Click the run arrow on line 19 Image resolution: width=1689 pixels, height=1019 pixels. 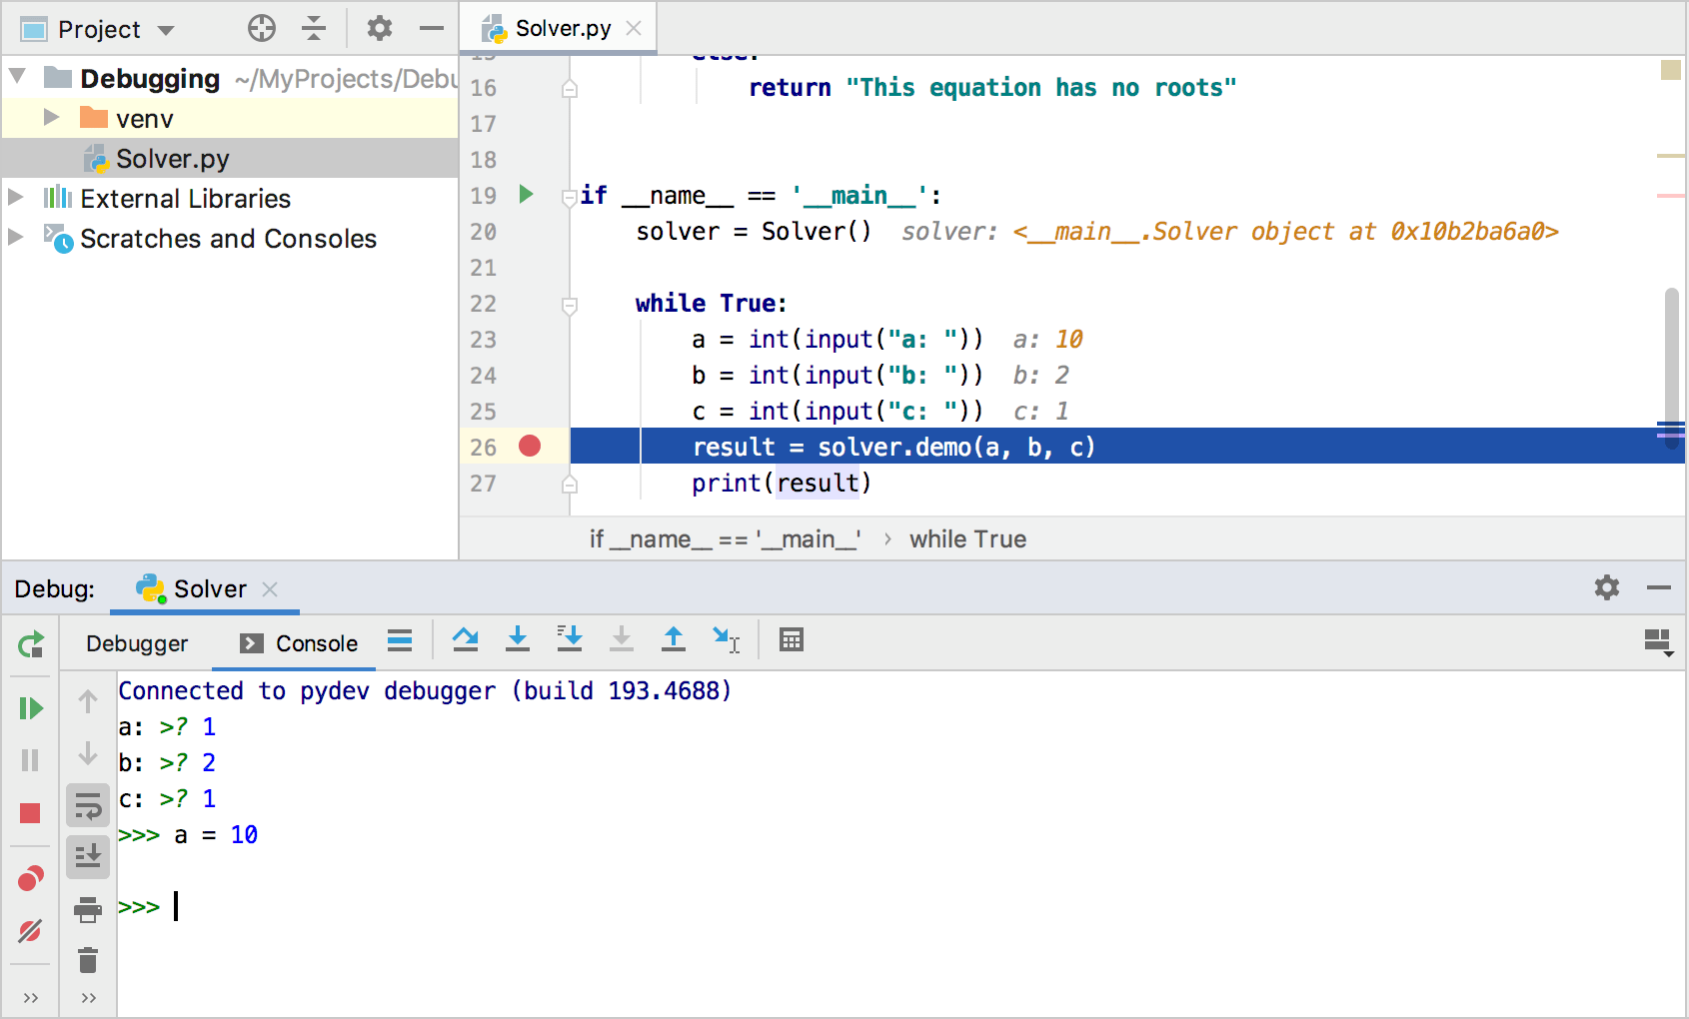(x=526, y=194)
